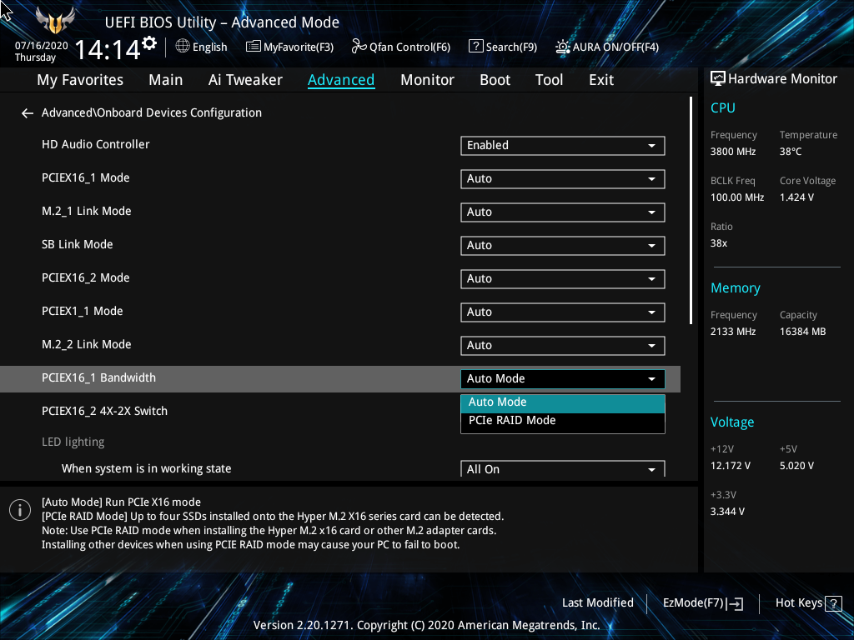Screen dimensions: 854x640
Task: Click the AURA light icon
Action: tap(563, 47)
